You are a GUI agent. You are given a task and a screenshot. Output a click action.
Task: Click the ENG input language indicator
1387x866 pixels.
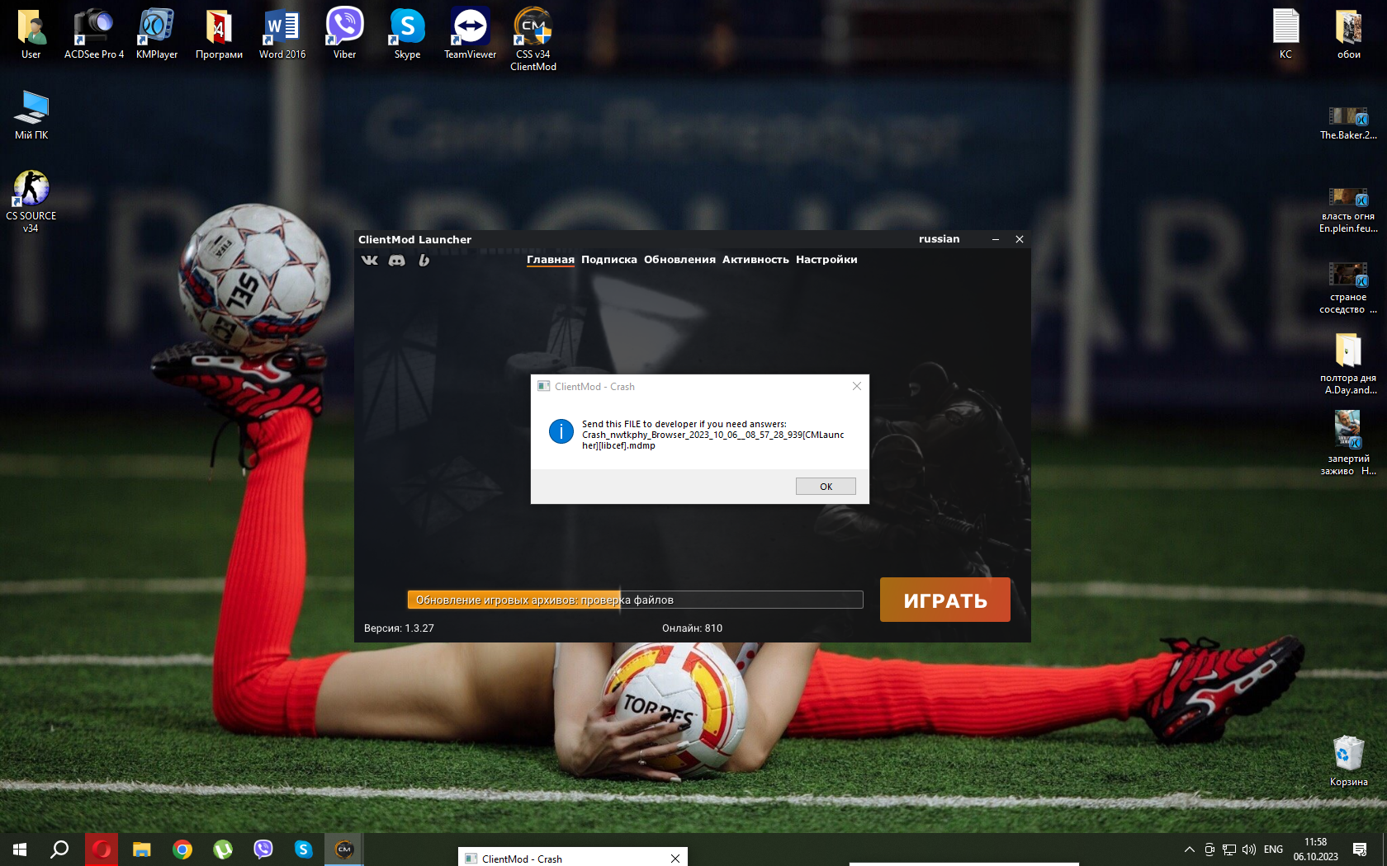[1273, 849]
